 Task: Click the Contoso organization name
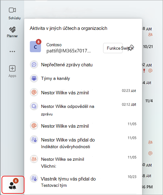click(x=54, y=45)
